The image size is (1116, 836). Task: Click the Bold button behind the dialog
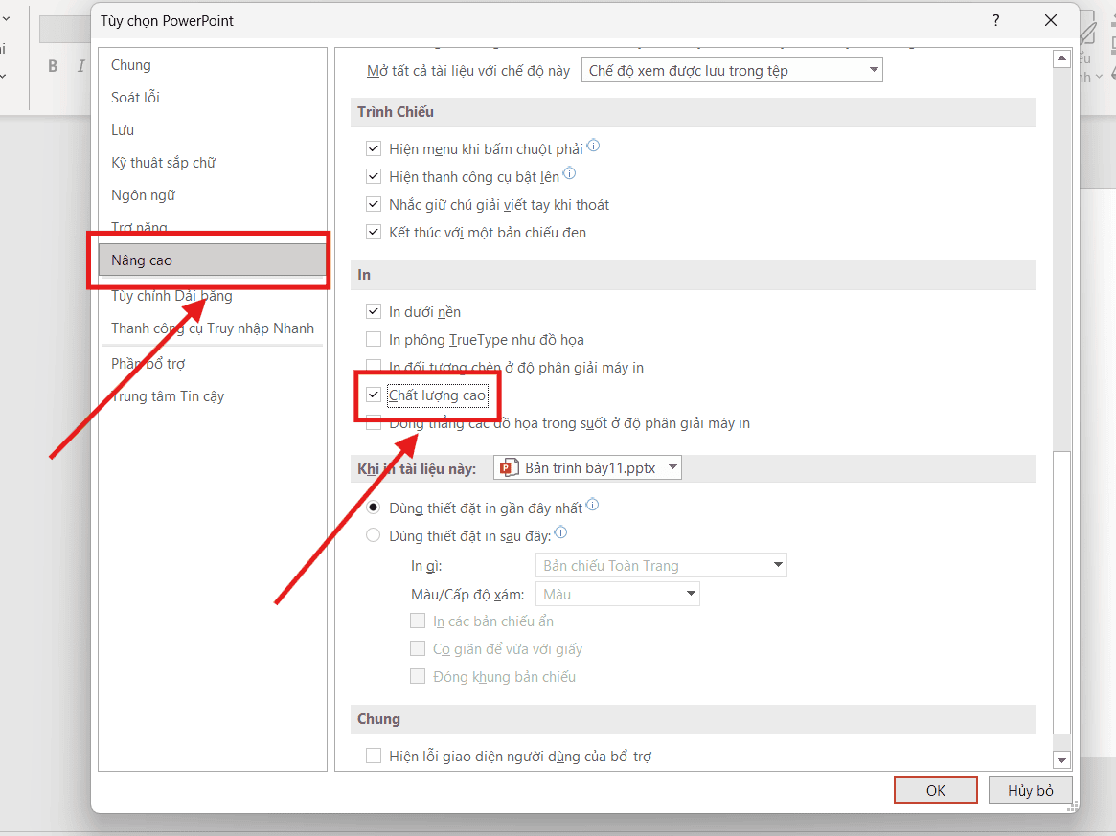pos(53,66)
